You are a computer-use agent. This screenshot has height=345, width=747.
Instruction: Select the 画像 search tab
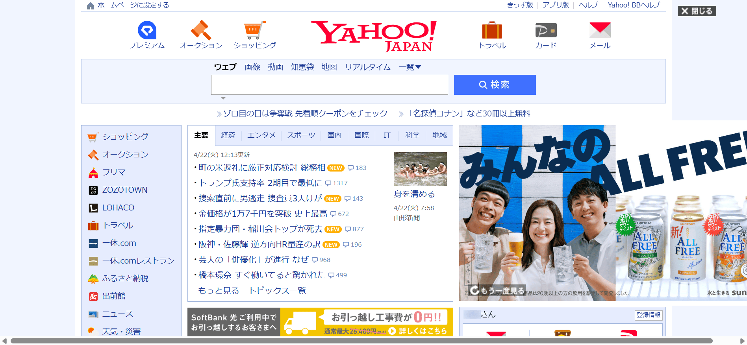coord(252,67)
